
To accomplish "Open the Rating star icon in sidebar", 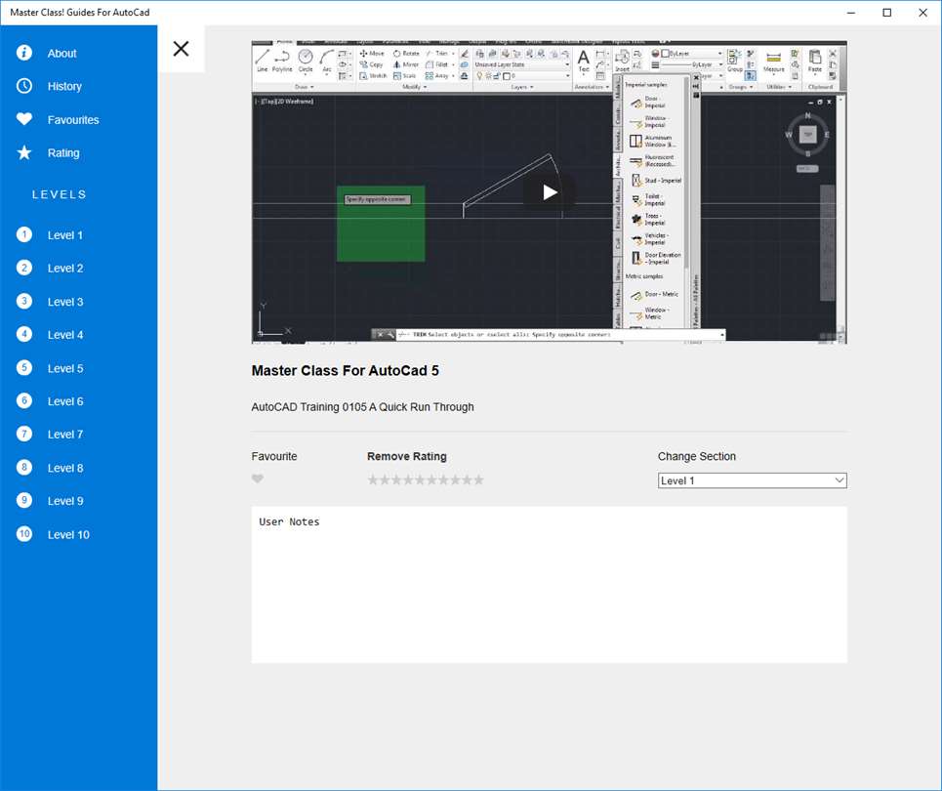I will [x=24, y=152].
